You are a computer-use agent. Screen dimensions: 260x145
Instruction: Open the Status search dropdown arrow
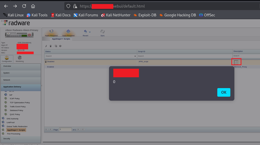pos(135,56)
